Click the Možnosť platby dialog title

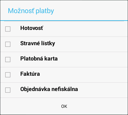pos(31,11)
